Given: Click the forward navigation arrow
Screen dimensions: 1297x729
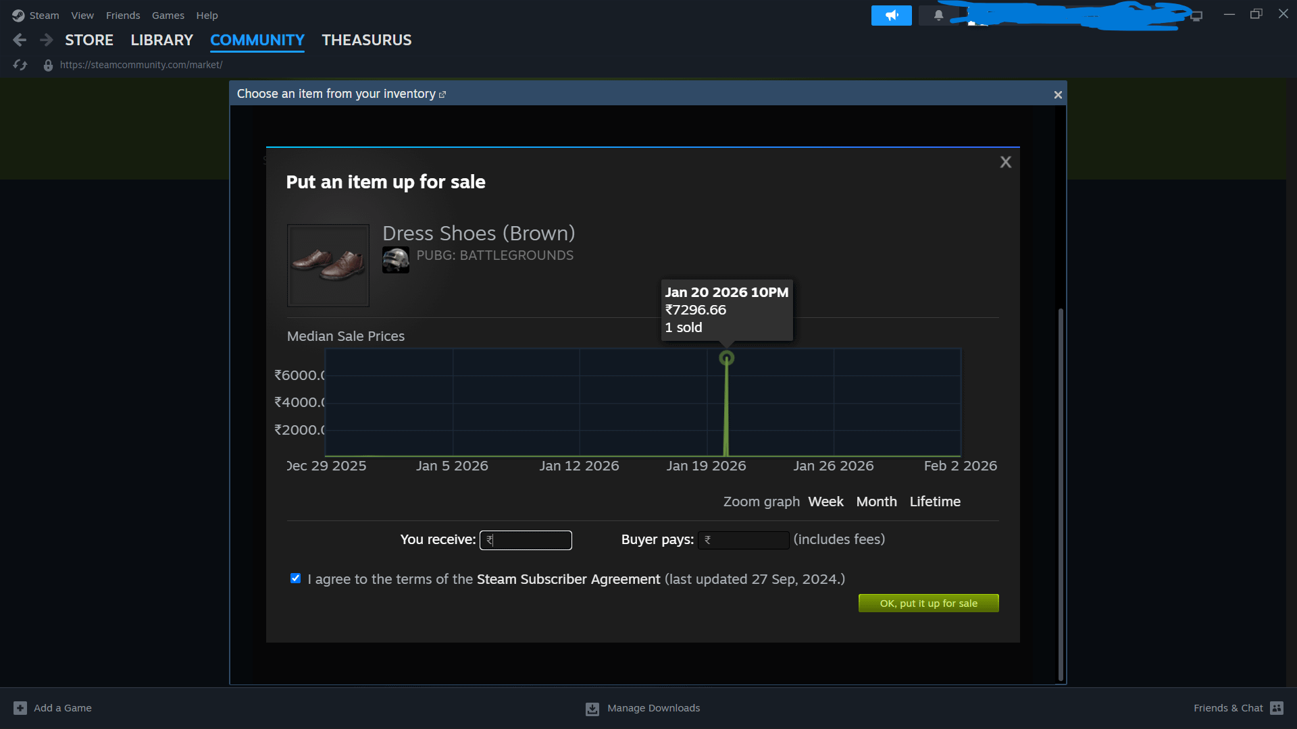Looking at the screenshot, I should click(x=46, y=40).
